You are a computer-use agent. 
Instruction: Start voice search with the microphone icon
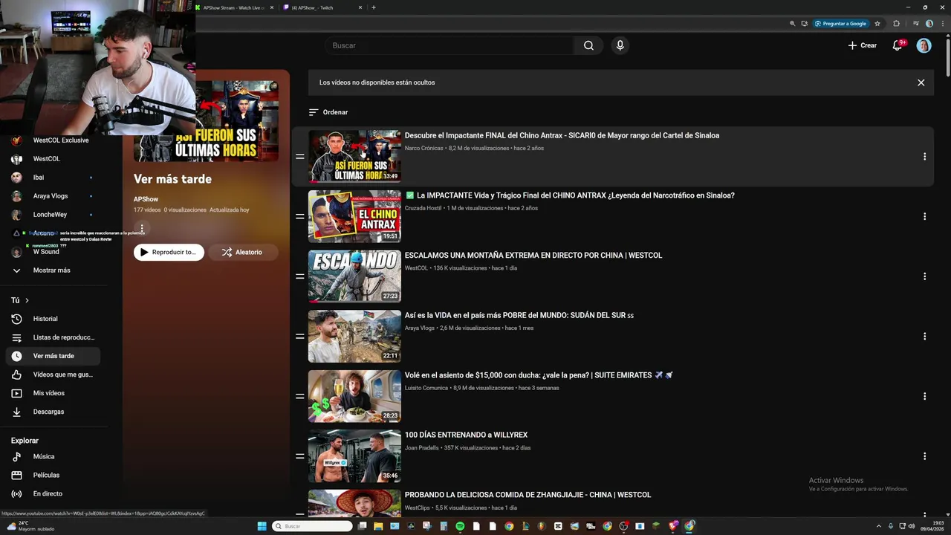tap(620, 45)
